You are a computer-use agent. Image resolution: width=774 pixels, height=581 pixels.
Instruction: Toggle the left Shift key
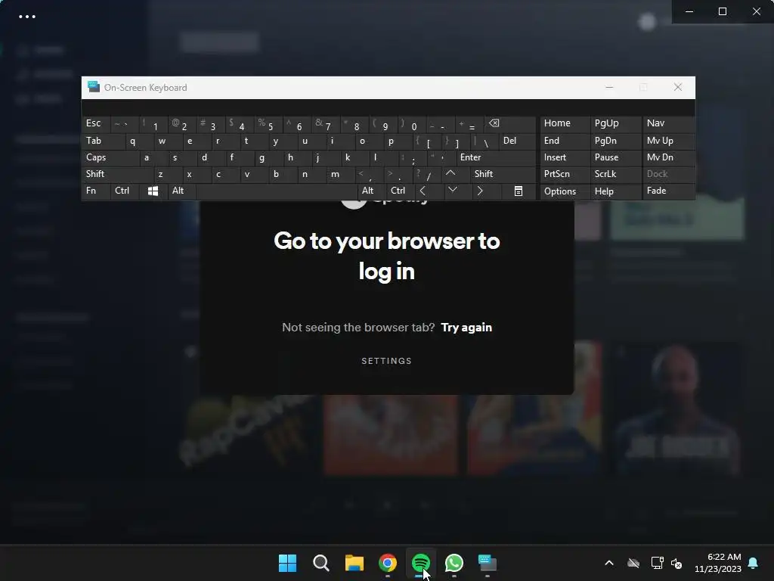click(x=117, y=174)
